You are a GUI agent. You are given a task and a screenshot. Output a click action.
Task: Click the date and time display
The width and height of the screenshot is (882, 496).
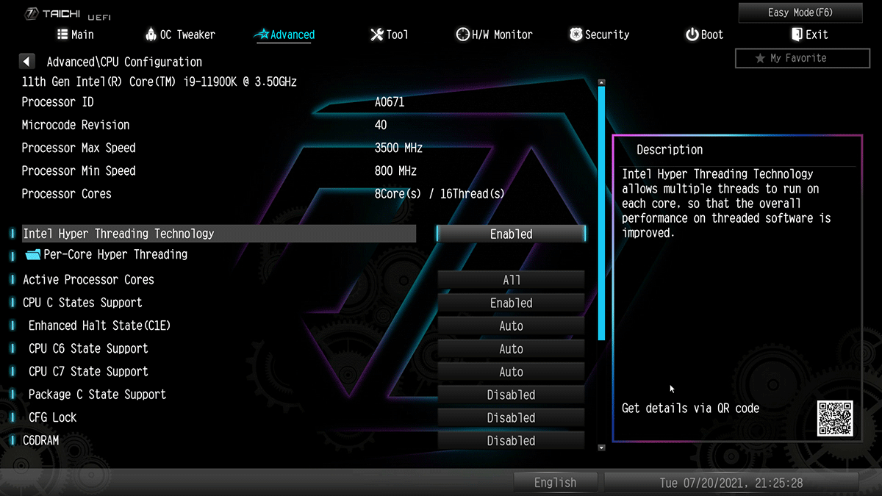point(731,483)
